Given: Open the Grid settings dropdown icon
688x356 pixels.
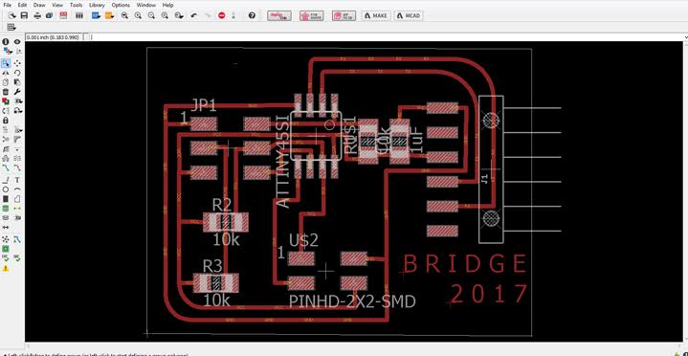Looking at the screenshot, I should click(x=11, y=28).
